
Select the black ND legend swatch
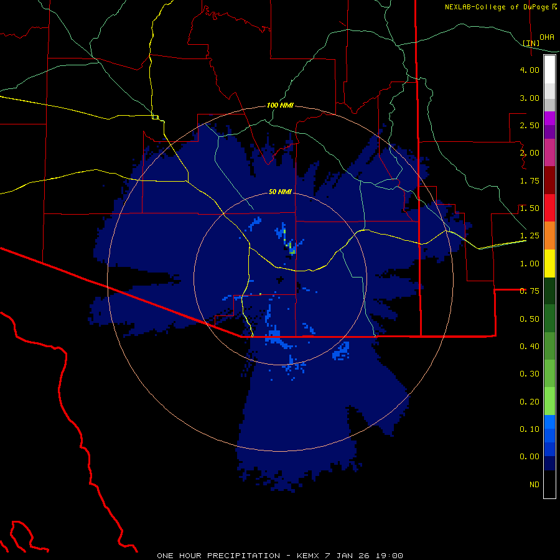click(x=549, y=484)
